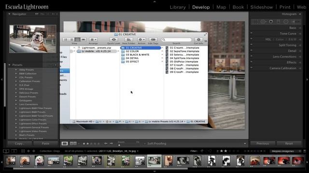Open the Finder Arrange dropdown

(x=93, y=39)
